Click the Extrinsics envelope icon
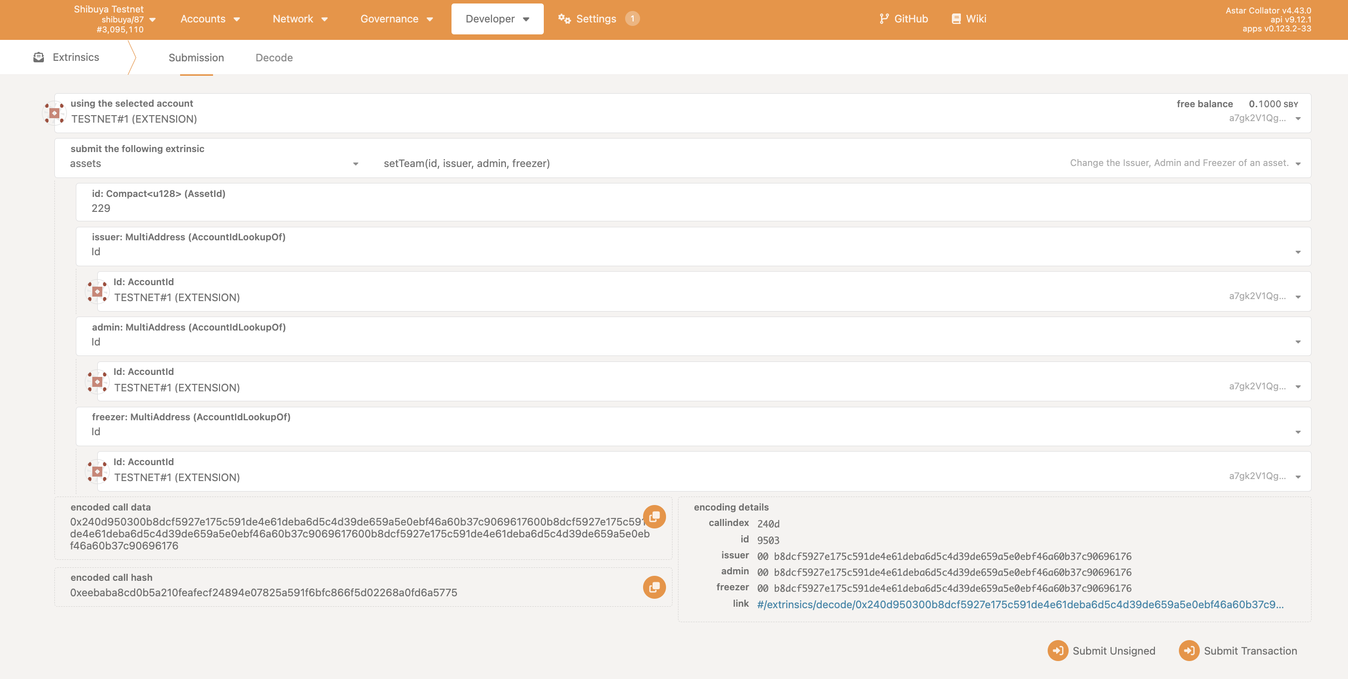Viewport: 1348px width, 679px height. 39,57
